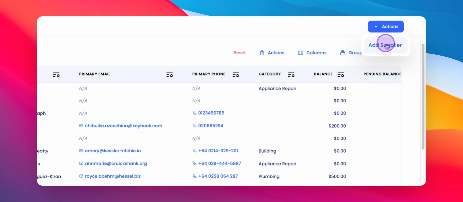Sort by the Balance header

[x=323, y=74]
